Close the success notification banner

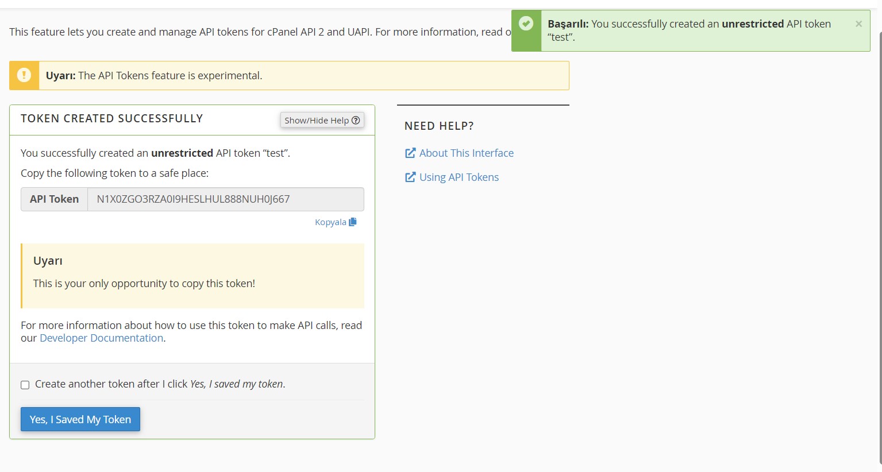pyautogui.click(x=858, y=24)
